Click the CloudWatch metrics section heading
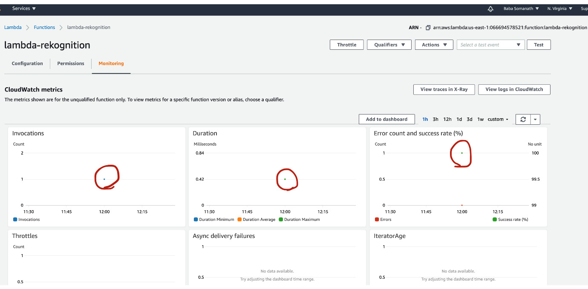The width and height of the screenshot is (588, 289). 34,89
